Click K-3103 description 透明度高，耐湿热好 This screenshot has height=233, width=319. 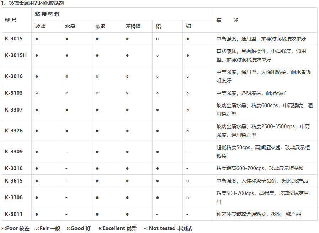[251, 93]
